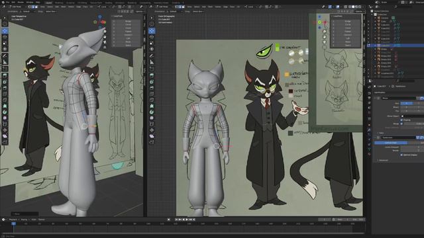Enable edge select mode in right viewport header
This screenshot has width=424, height=238.
[180, 7]
